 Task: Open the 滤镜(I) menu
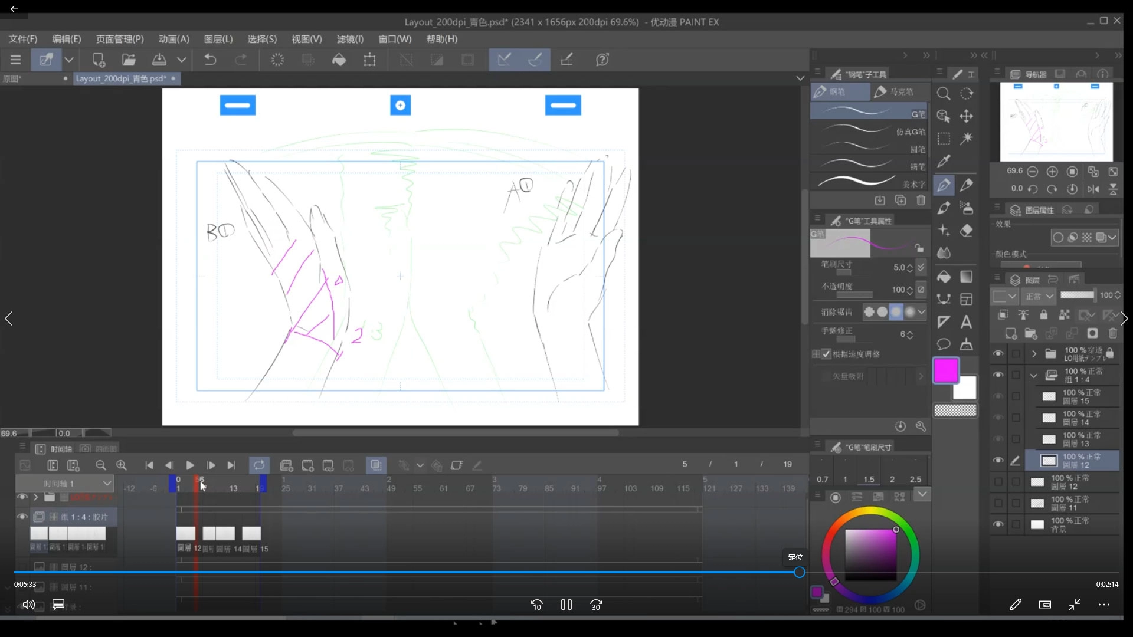coord(350,39)
